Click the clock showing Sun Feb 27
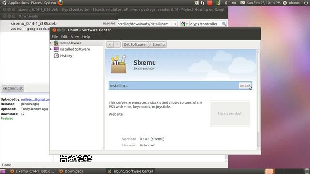This screenshot has width=310, height=174. (x=263, y=3)
